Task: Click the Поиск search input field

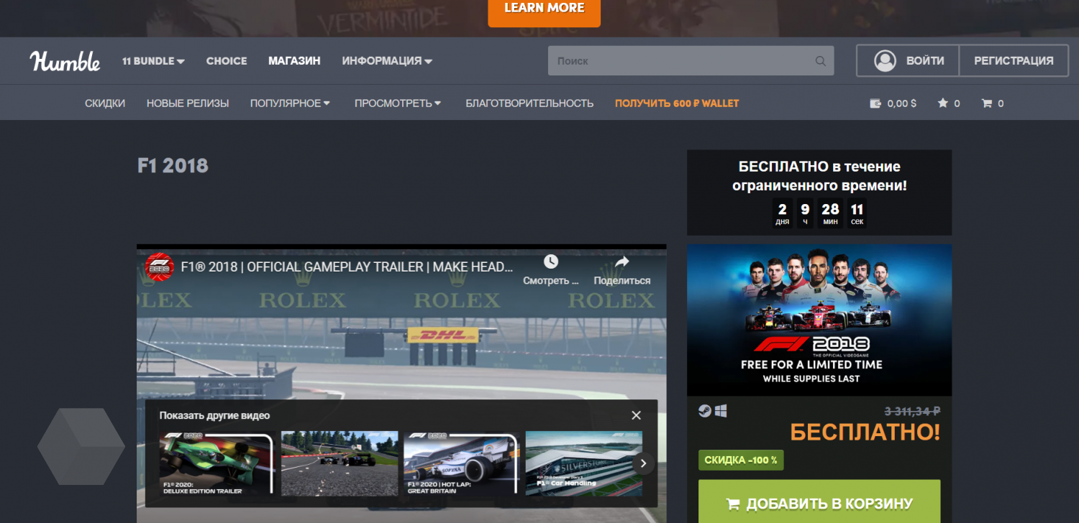Action: (680, 61)
